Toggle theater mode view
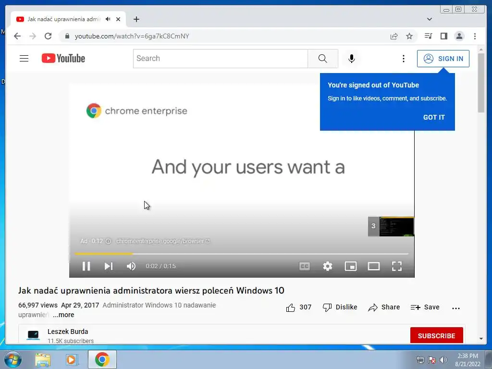The width and height of the screenshot is (492, 369). click(374, 266)
